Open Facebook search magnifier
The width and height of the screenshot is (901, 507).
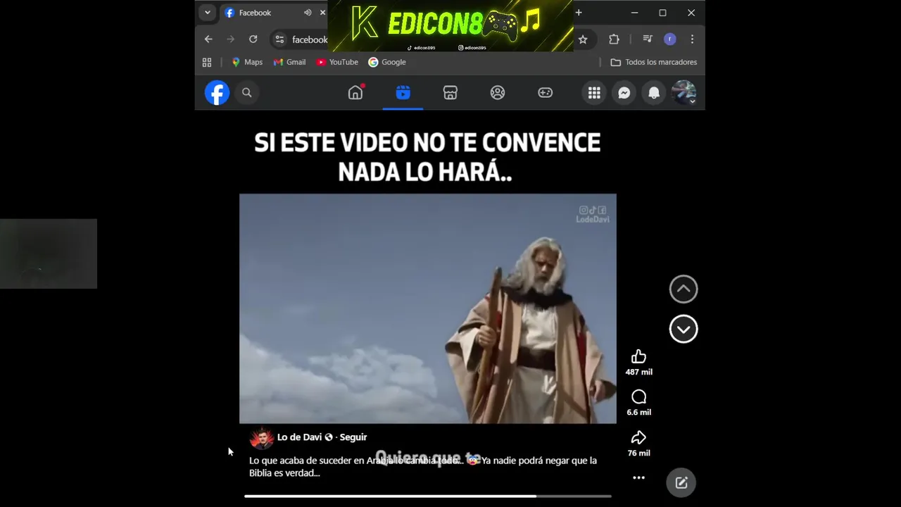(247, 92)
